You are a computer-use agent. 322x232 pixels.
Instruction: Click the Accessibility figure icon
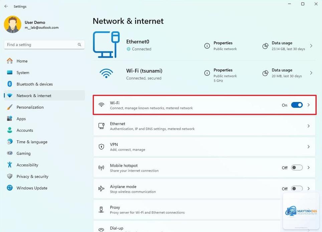(x=10, y=165)
